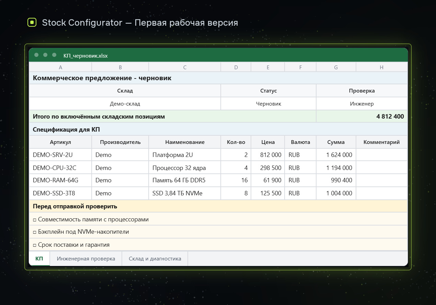This screenshot has height=305, width=436.
Task: Click the Спецификация для КП heading
Action: coord(218,129)
